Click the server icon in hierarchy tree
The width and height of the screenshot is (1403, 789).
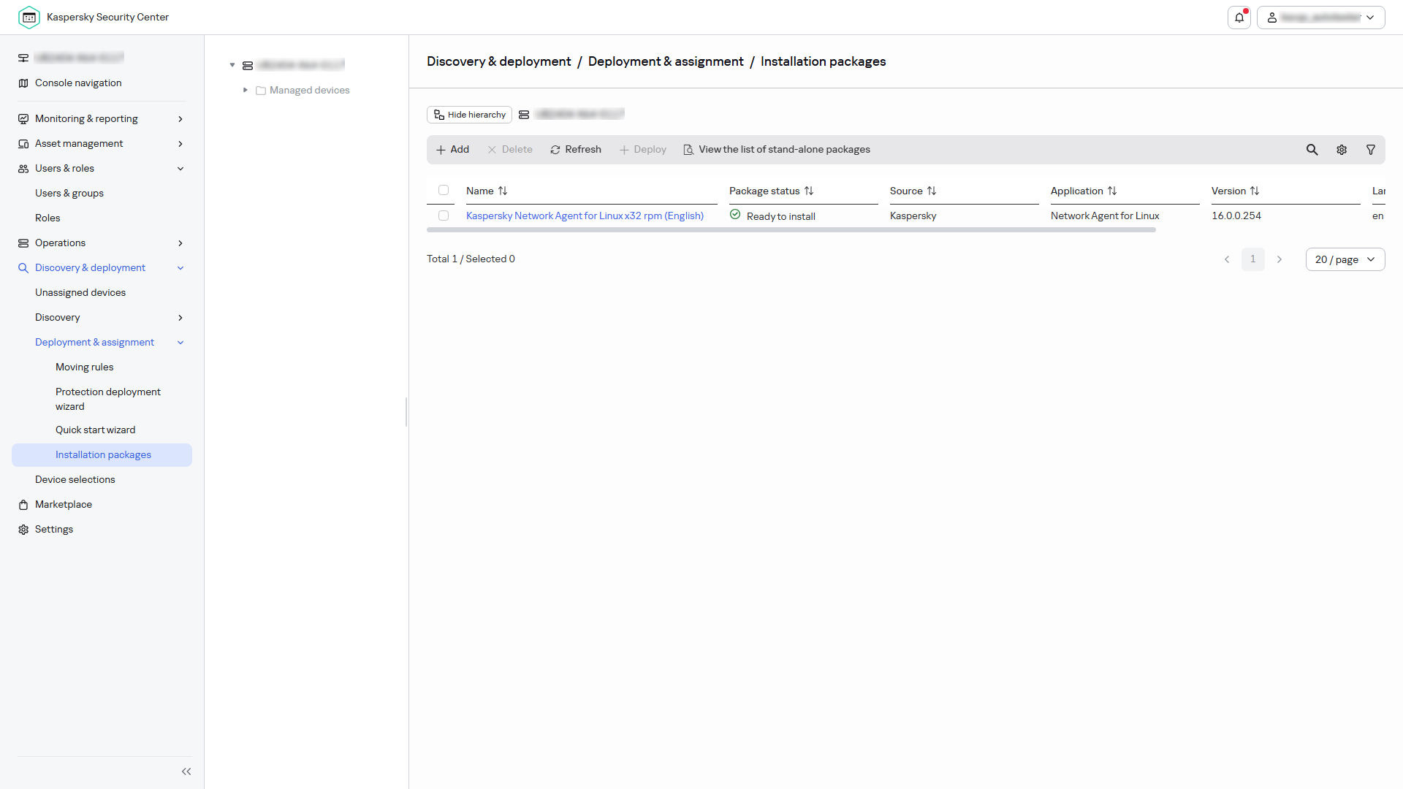tap(248, 66)
